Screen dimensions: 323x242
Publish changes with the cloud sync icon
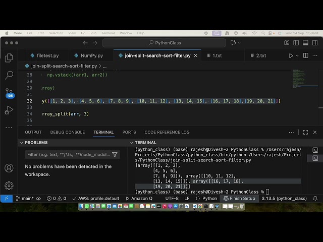(x=38, y=198)
